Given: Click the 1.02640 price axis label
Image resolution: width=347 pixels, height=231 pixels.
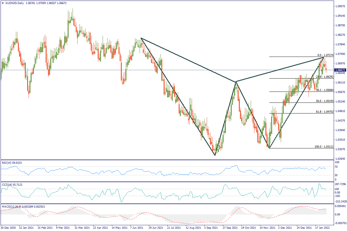Looking at the screenshot, I should (340, 159).
